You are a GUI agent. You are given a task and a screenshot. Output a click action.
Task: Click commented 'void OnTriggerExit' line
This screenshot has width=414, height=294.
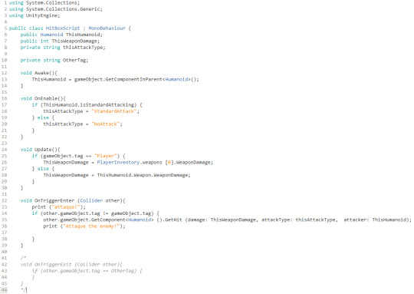[71, 264]
